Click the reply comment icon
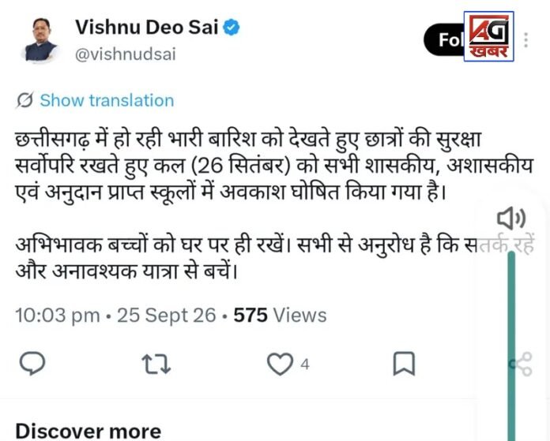Viewport: 550px width, 441px height. coord(32,364)
